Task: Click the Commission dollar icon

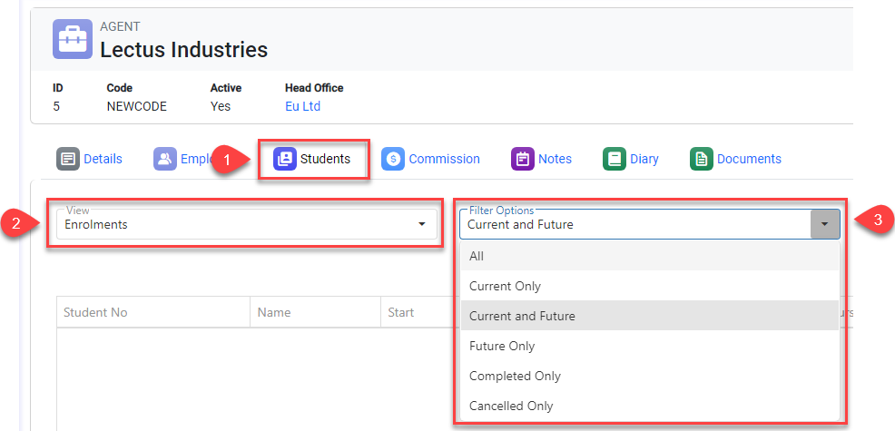Action: click(x=393, y=159)
